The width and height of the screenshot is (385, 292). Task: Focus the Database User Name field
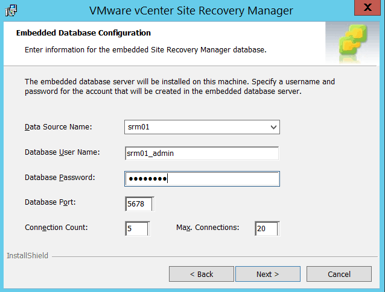point(202,153)
